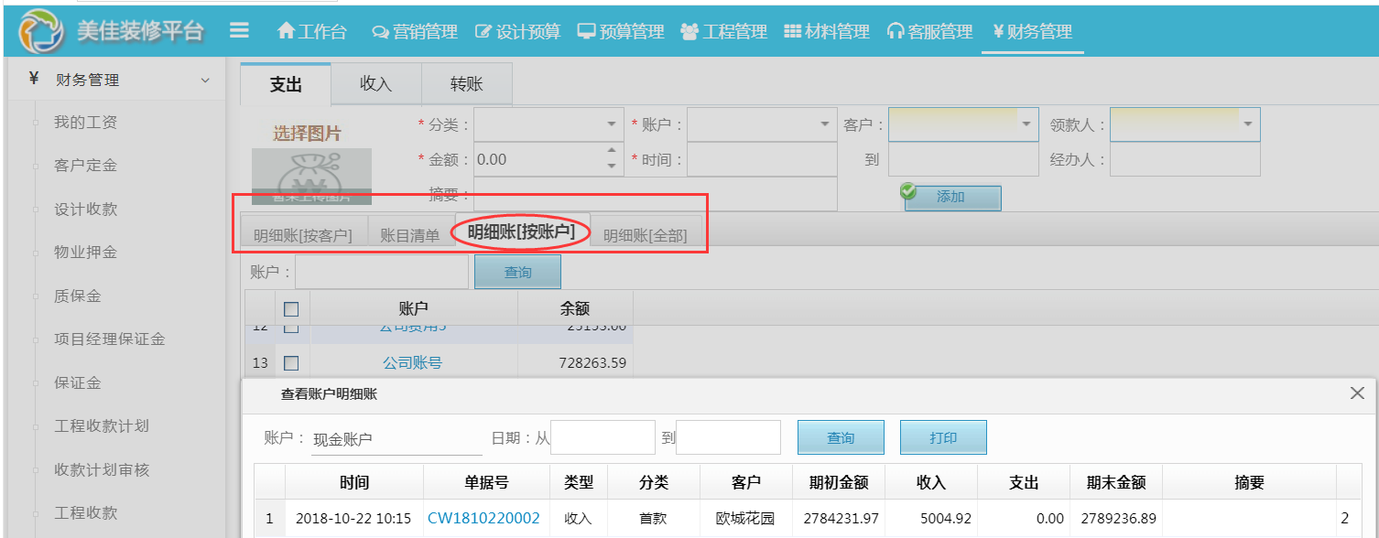
Task: Toggle the select-all checkbox in account table header
Action: coord(291,309)
